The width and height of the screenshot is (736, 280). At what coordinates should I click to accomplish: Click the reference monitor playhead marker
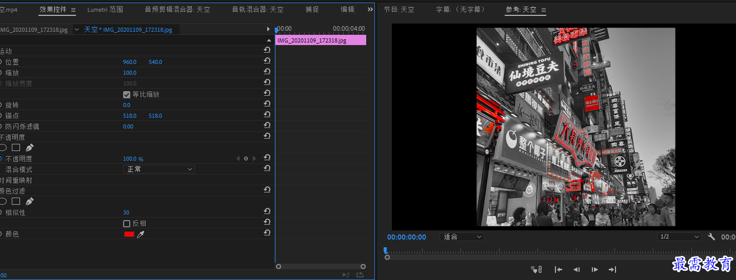point(386,250)
